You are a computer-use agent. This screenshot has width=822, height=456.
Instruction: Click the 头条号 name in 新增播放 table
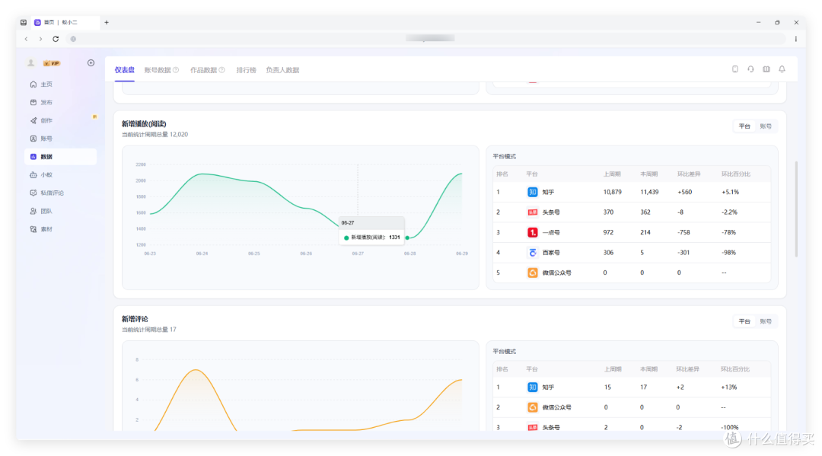click(551, 212)
